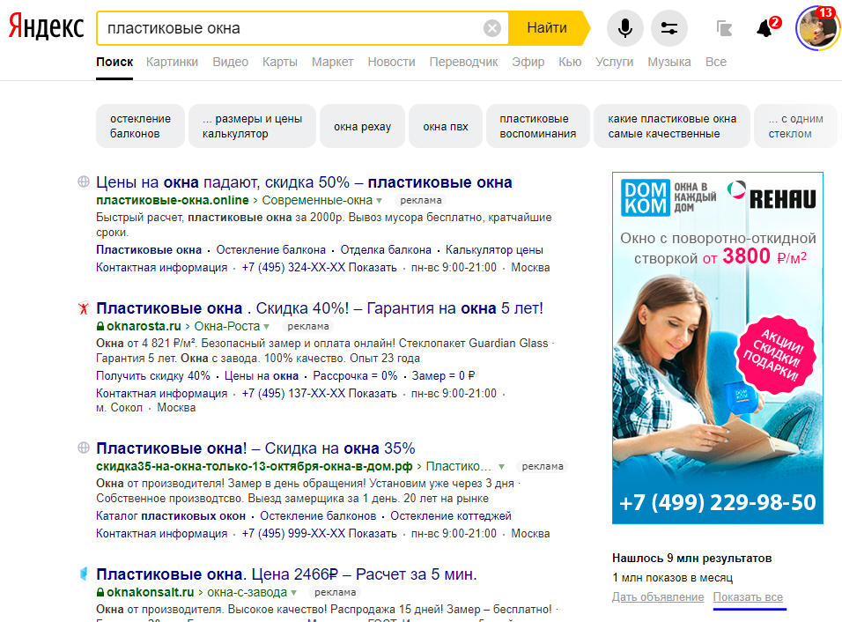The height and width of the screenshot is (622, 842).
Task: Click the lock icon beside oknakonsalt.ru
Action: [x=100, y=592]
